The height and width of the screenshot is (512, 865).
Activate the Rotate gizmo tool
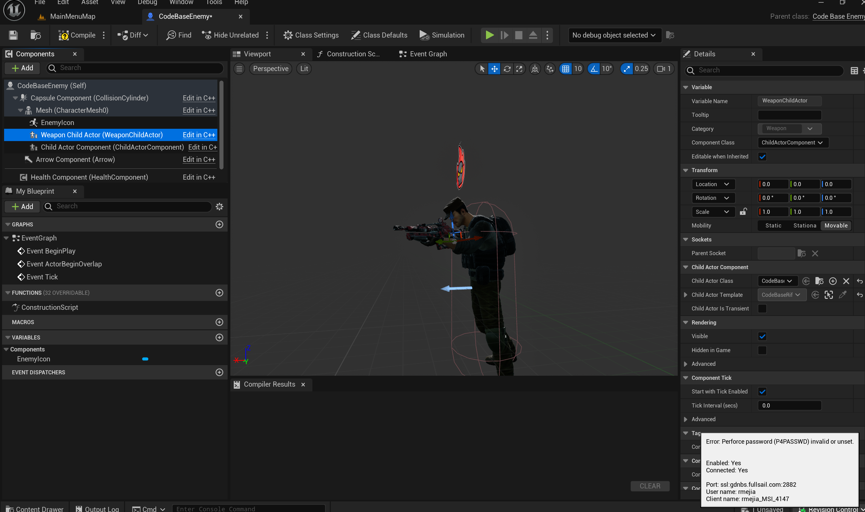[x=507, y=69]
